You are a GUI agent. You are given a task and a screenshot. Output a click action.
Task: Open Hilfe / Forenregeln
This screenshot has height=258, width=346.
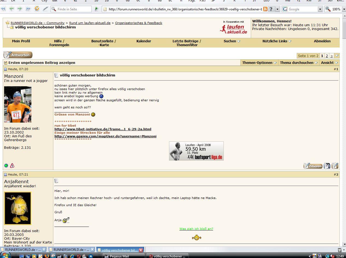click(59, 43)
